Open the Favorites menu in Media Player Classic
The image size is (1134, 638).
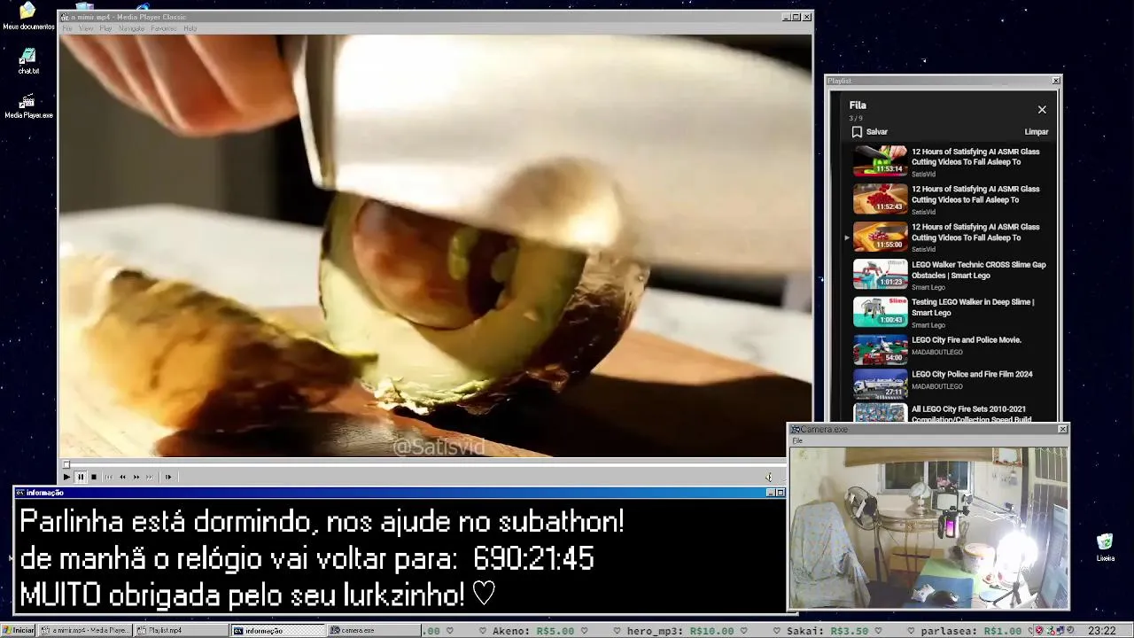click(164, 28)
